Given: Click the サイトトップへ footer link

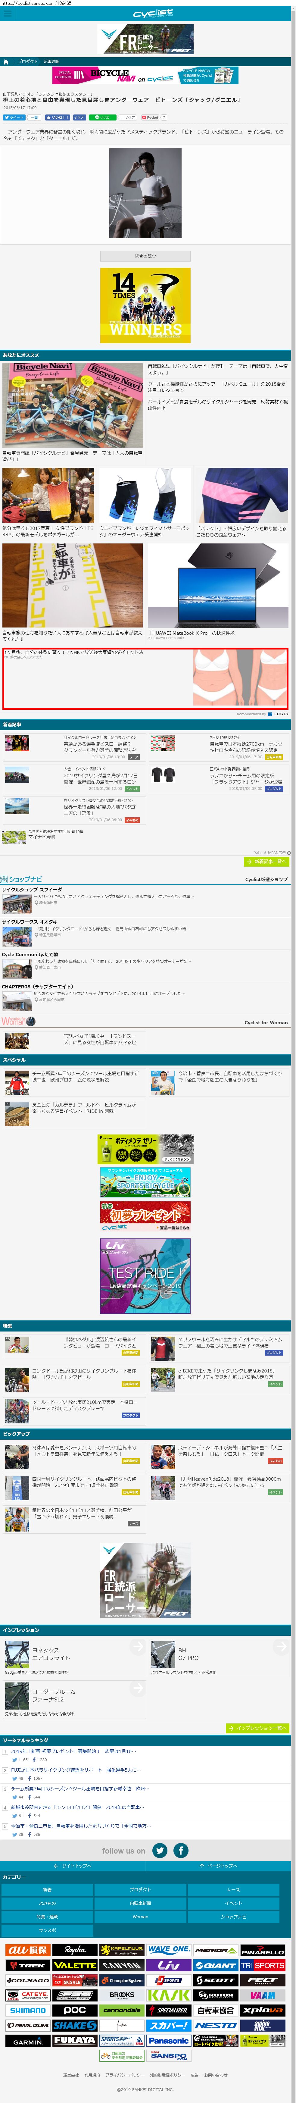Looking at the screenshot, I should point(73,1866).
